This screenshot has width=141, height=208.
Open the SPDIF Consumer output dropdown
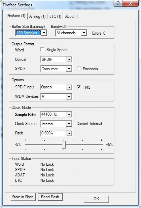(x=56, y=69)
